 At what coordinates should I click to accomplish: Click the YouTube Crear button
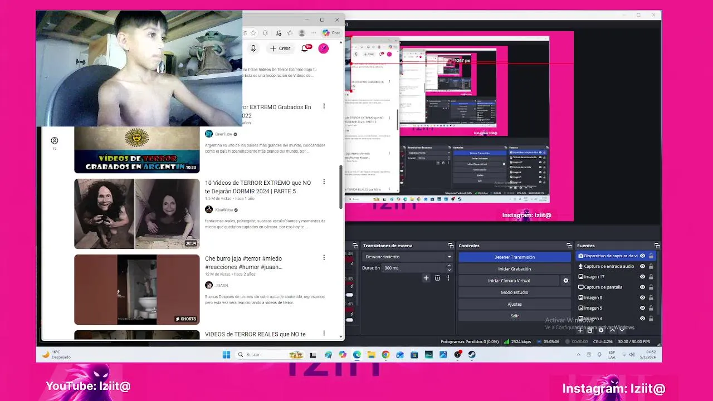tap(280, 48)
